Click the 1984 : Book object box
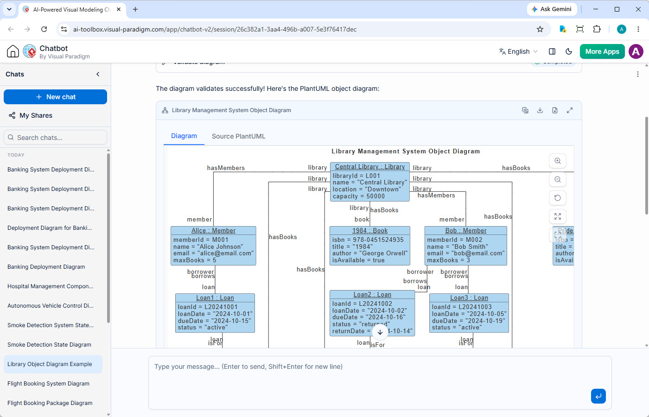649x417 pixels. click(x=370, y=246)
